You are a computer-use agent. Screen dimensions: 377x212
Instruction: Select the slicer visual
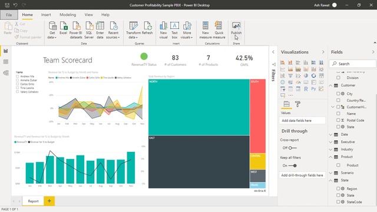(283, 89)
